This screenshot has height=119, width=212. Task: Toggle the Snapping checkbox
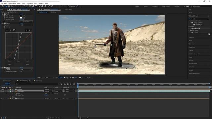point(69,6)
